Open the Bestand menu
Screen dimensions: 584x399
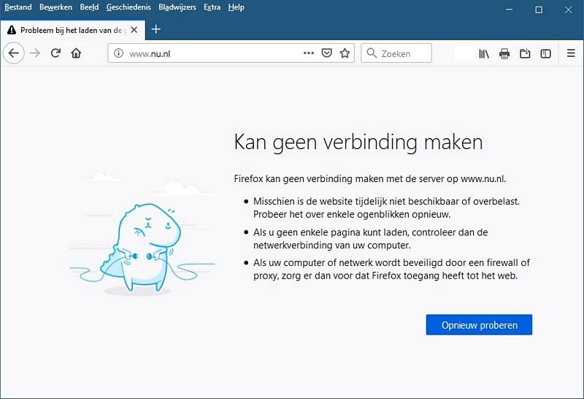coord(18,7)
